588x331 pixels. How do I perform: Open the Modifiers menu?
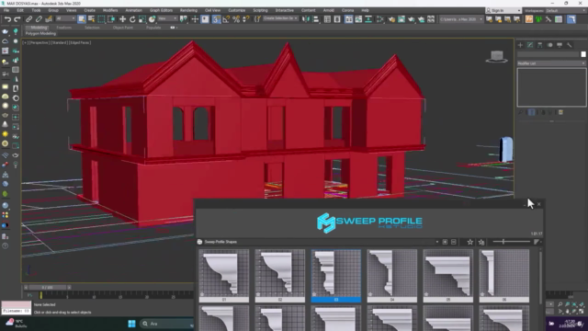point(110,10)
